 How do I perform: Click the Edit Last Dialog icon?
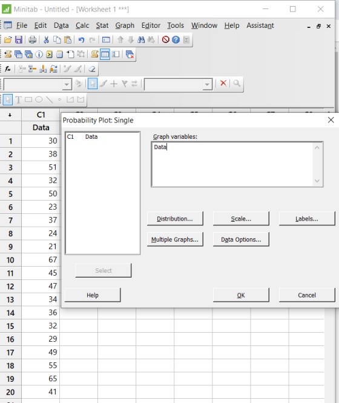106,40
